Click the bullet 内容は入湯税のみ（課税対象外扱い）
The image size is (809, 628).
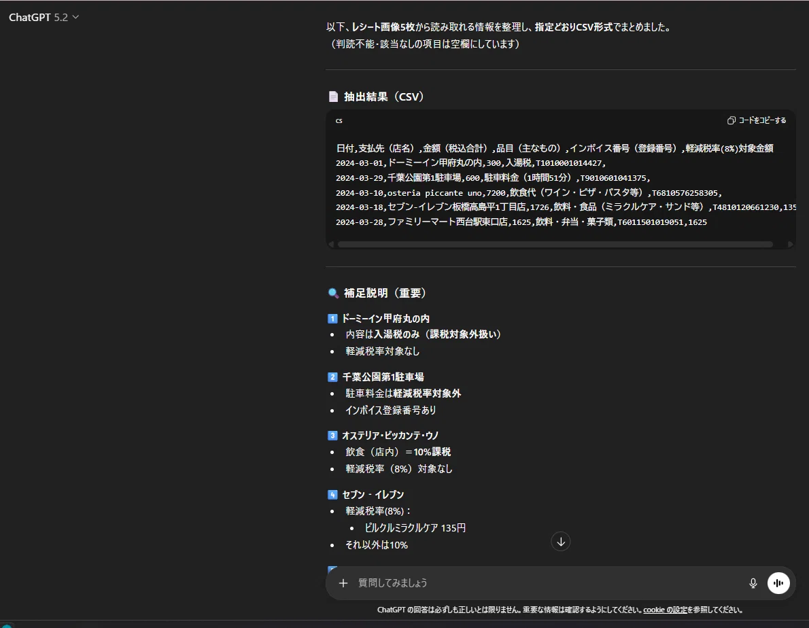[x=423, y=334]
